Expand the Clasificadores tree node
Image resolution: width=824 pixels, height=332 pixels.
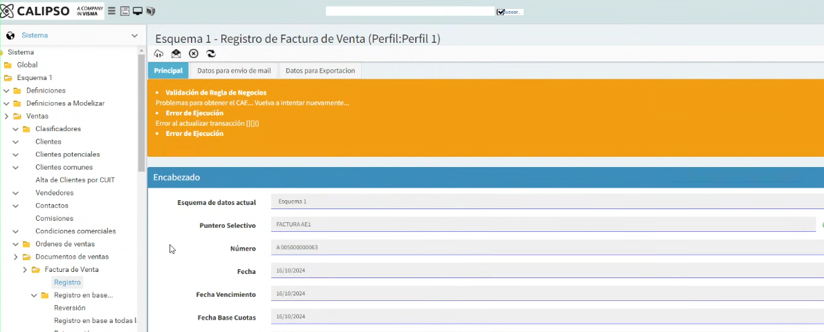(x=16, y=129)
